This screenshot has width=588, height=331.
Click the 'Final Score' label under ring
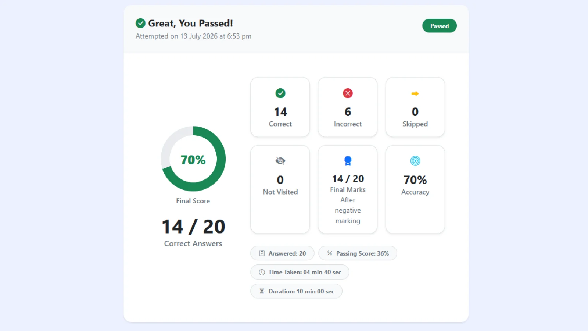(193, 201)
